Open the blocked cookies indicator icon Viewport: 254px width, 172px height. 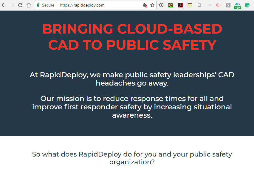pyautogui.click(x=145, y=5)
